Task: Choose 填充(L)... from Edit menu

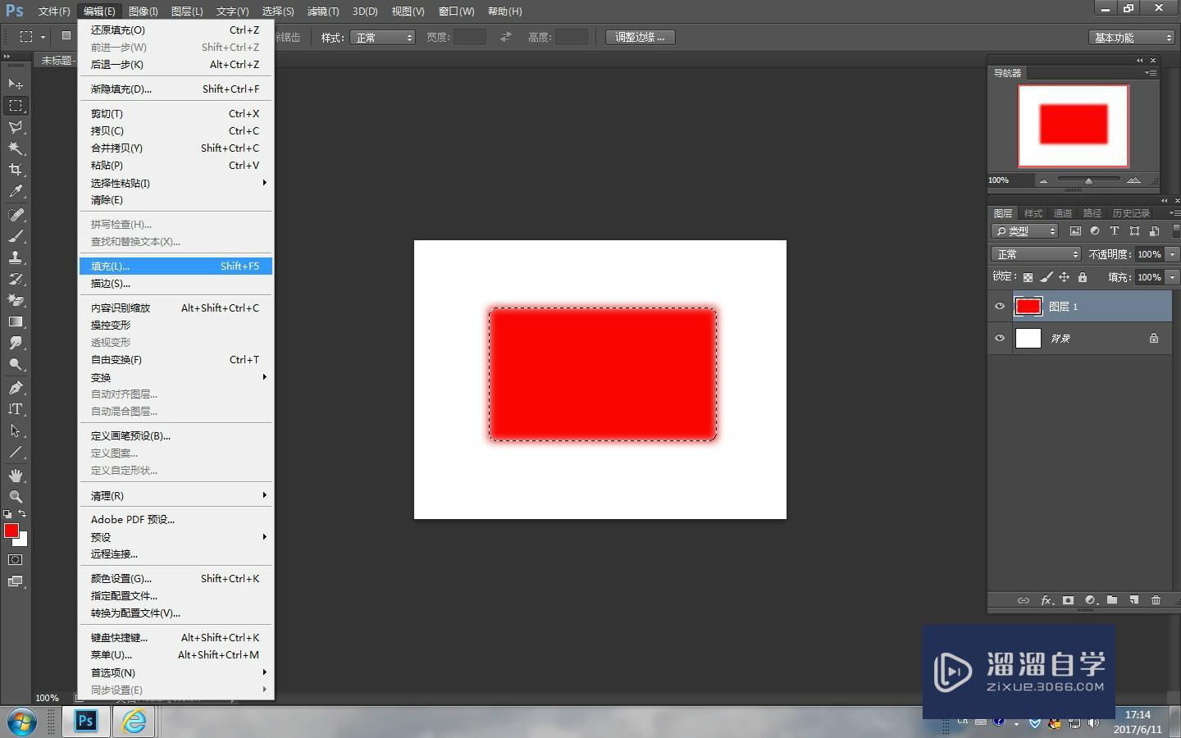Action: [x=176, y=266]
